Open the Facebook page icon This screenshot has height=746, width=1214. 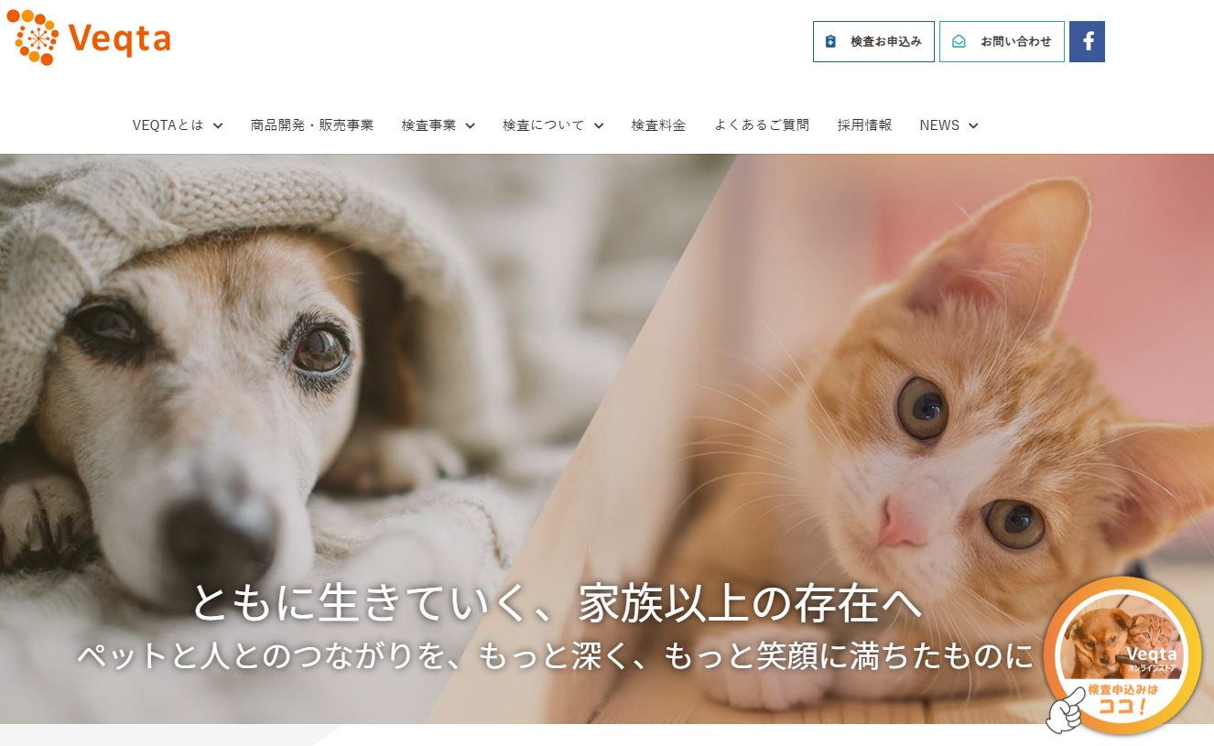click(1087, 41)
